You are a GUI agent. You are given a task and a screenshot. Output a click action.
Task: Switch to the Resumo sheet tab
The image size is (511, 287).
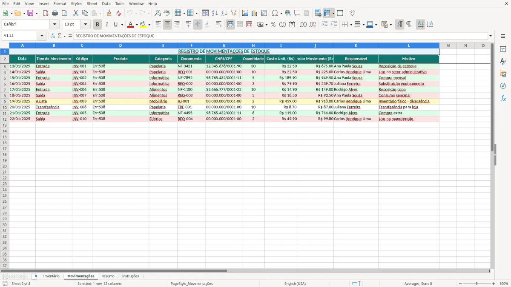[108, 276]
